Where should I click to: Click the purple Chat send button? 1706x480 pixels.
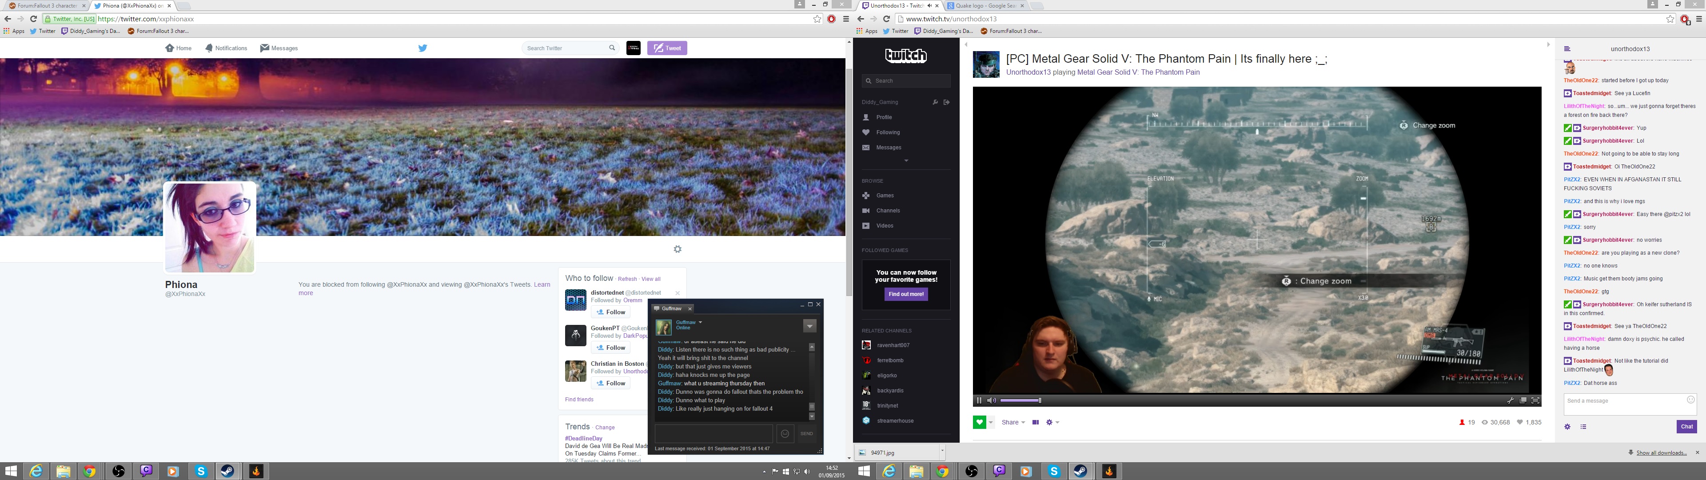[x=1687, y=426]
